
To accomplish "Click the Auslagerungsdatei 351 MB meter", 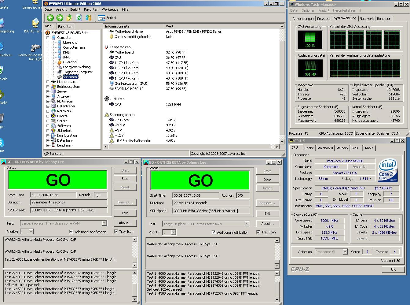I will tap(310, 69).
